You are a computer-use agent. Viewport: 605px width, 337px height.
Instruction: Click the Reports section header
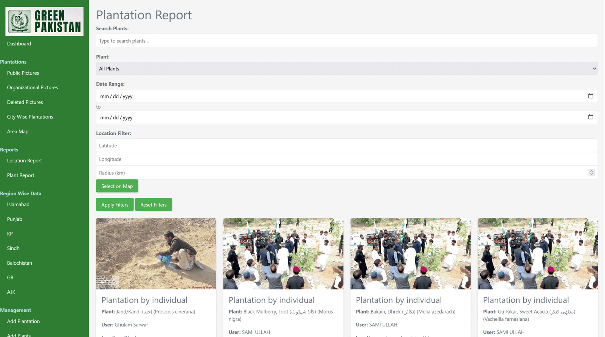point(9,150)
